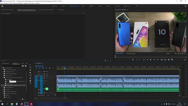Toggle Linked Selection in the timeline
The height and width of the screenshot is (106, 188).
click(43, 68)
